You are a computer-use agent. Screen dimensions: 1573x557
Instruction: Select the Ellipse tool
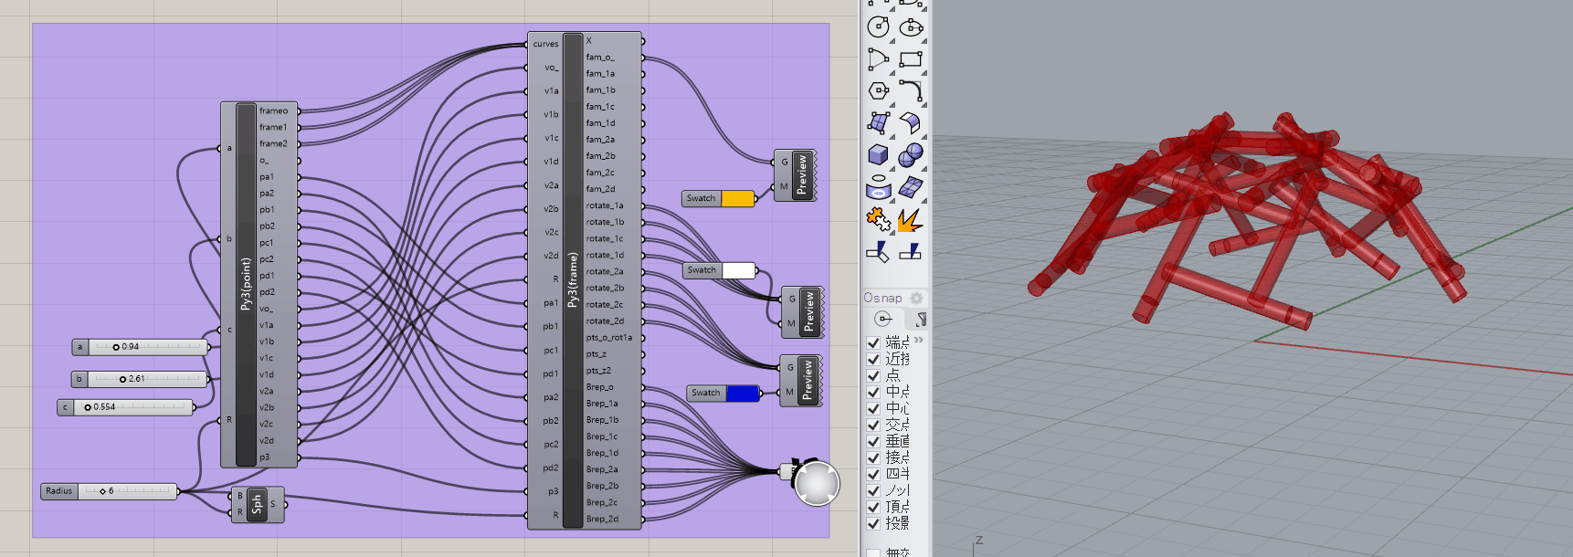(910, 27)
